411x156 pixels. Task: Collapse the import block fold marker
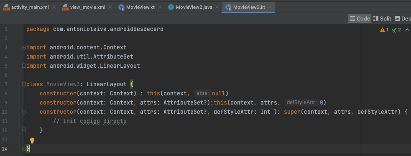pyautogui.click(x=24, y=48)
